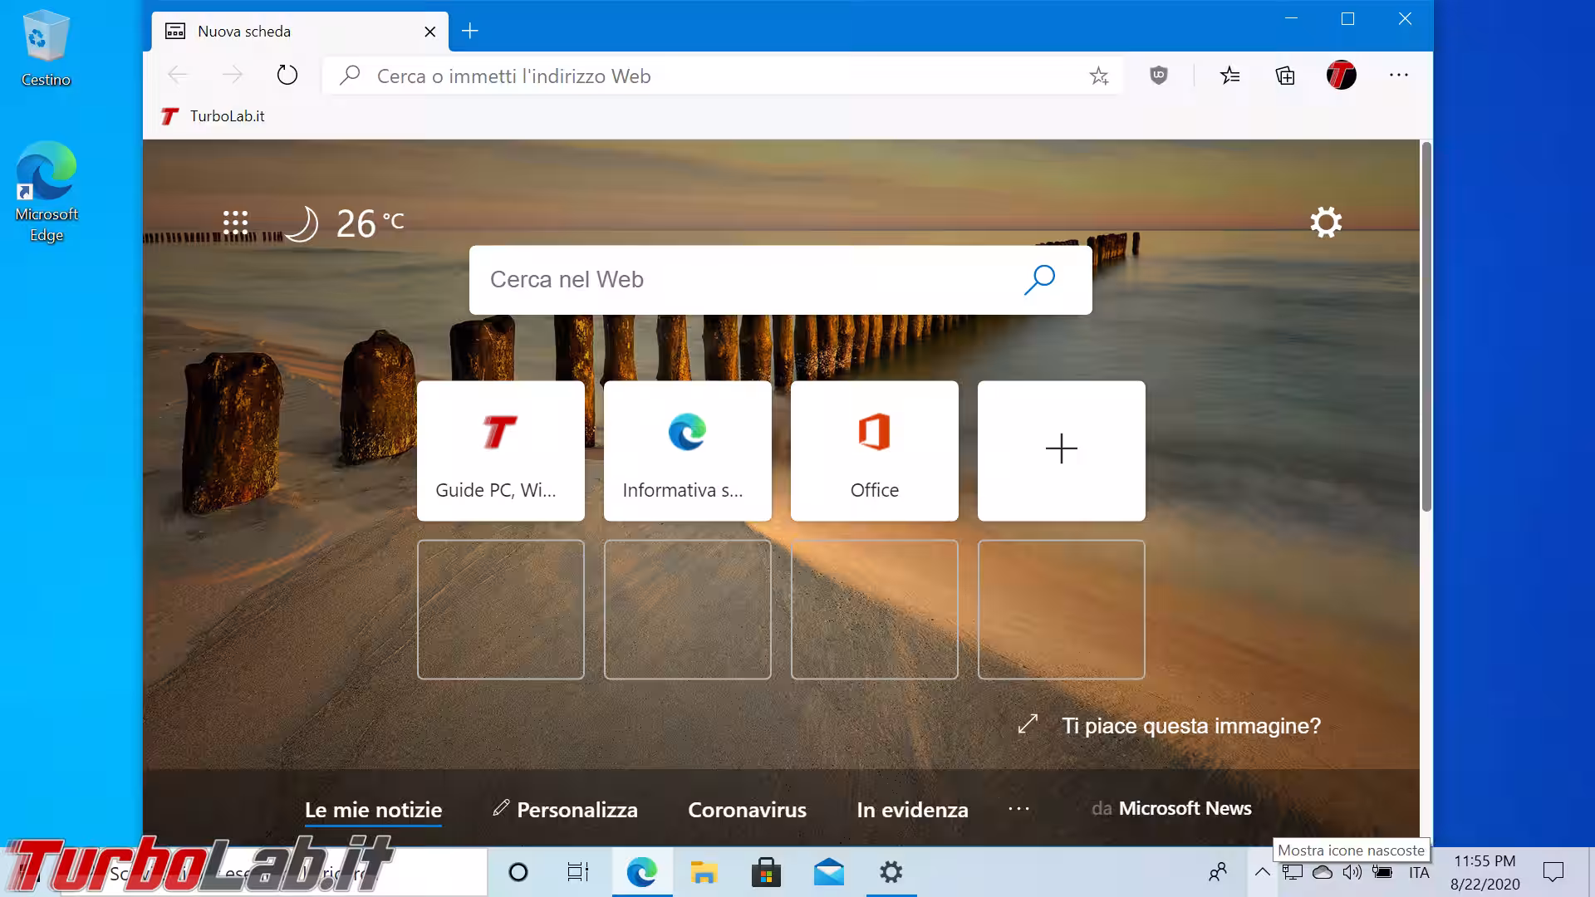
Task: Open a new tab with plus button
Action: point(470,32)
